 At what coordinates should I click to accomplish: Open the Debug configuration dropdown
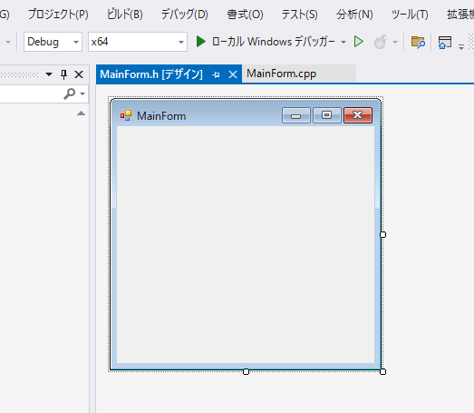53,42
